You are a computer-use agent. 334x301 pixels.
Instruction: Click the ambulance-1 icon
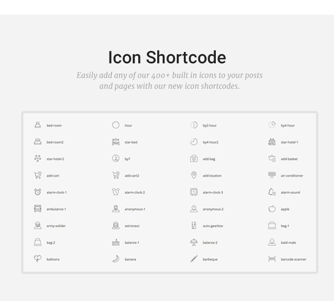pos(38,208)
